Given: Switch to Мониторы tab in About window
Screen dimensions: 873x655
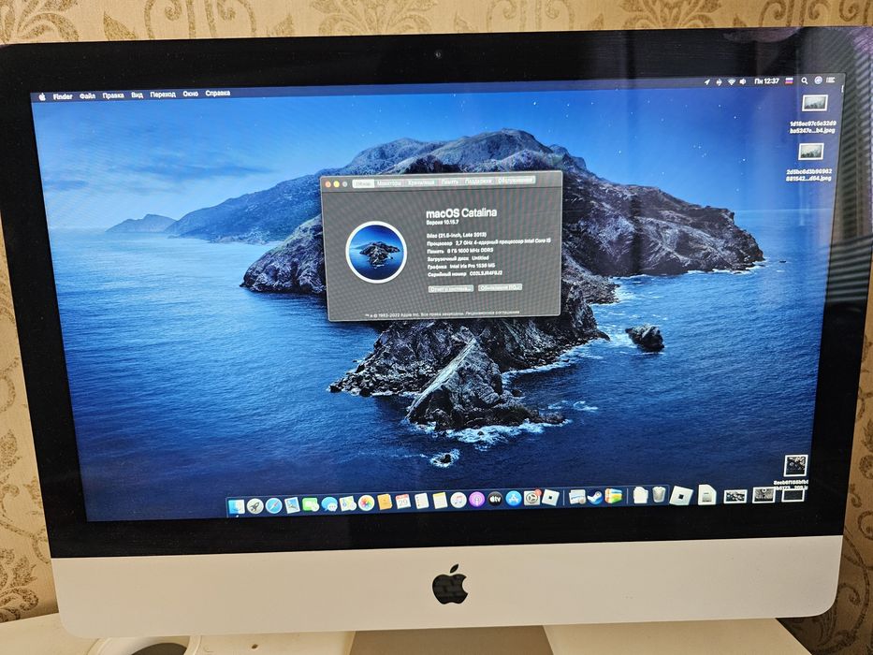Looking at the screenshot, I should tap(389, 182).
